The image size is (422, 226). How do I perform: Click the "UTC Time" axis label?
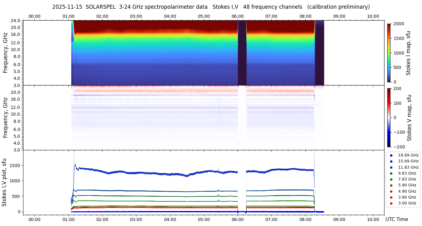tap(396, 219)
